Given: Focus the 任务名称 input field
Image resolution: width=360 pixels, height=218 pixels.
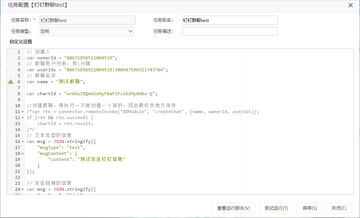Looking at the screenshot, I should pos(88,20).
